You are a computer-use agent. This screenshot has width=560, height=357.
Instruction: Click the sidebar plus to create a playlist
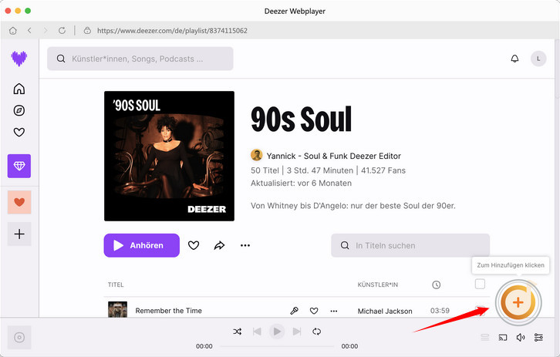pos(19,234)
